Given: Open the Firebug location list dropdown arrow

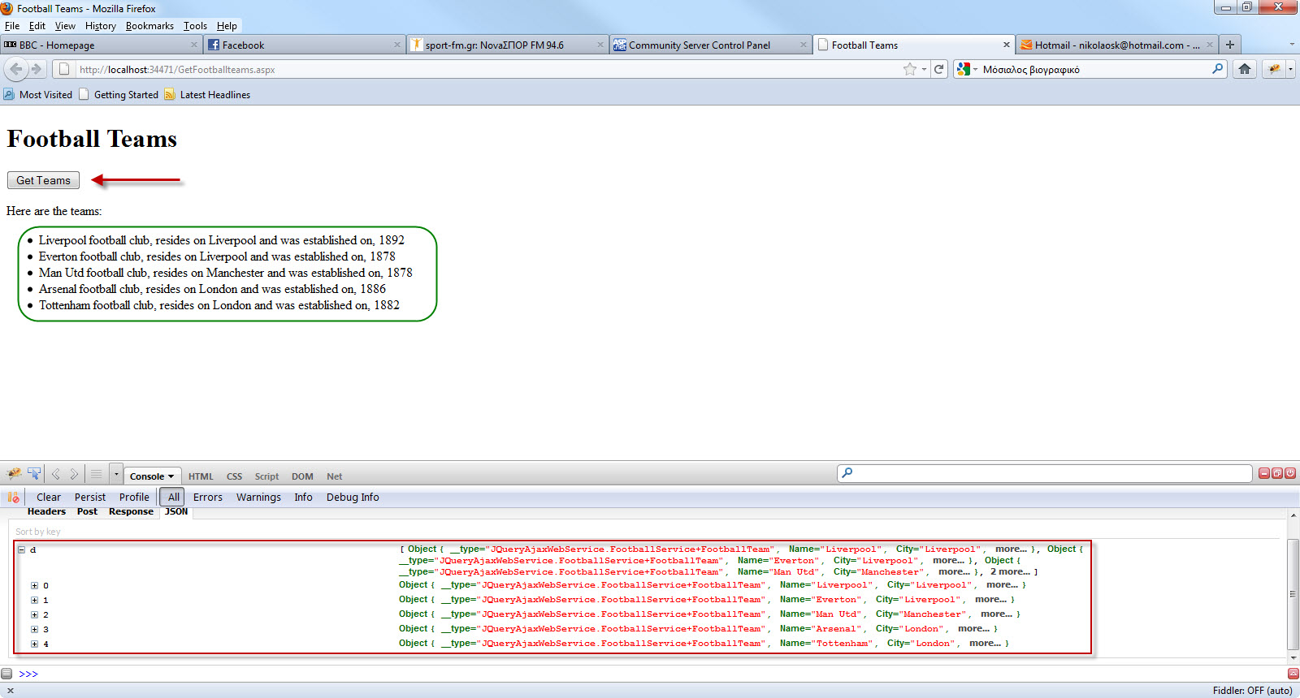Looking at the screenshot, I should pyautogui.click(x=116, y=474).
